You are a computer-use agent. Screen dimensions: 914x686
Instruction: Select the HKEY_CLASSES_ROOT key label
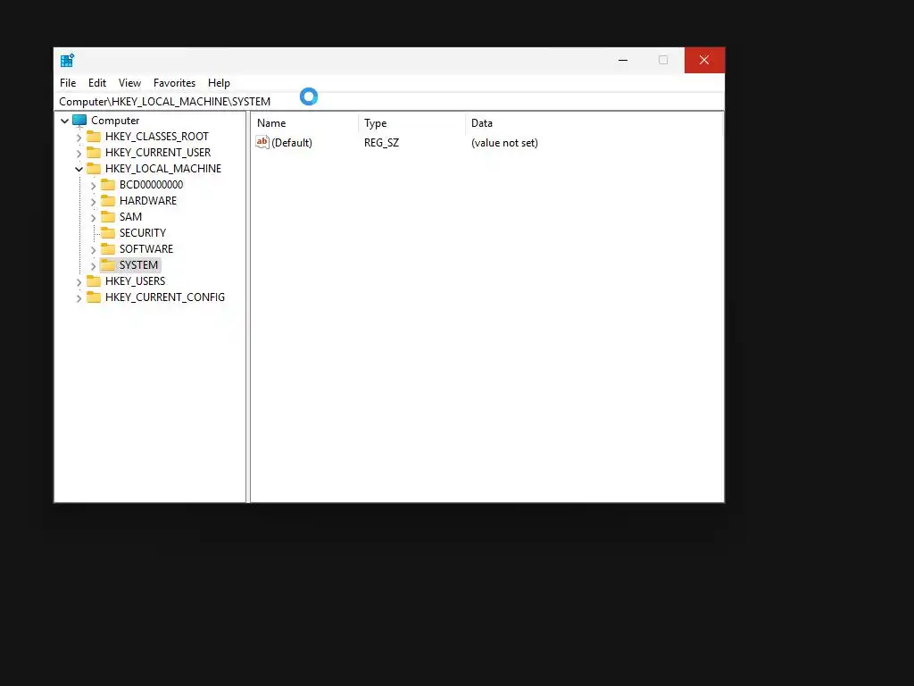coord(157,137)
